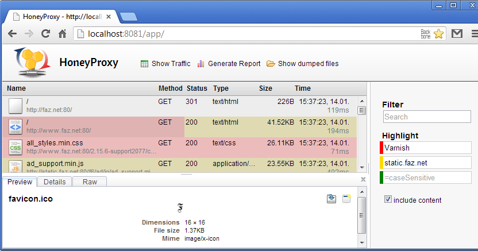Viewport: 478px width, 251px height.
Task: Click the traffic list scrollbar thumb
Action: pos(362,111)
